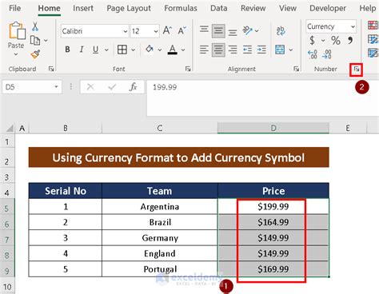Toggle Bold formatting
Image resolution: width=379 pixels, height=294 pixels.
pyautogui.click(x=67, y=50)
